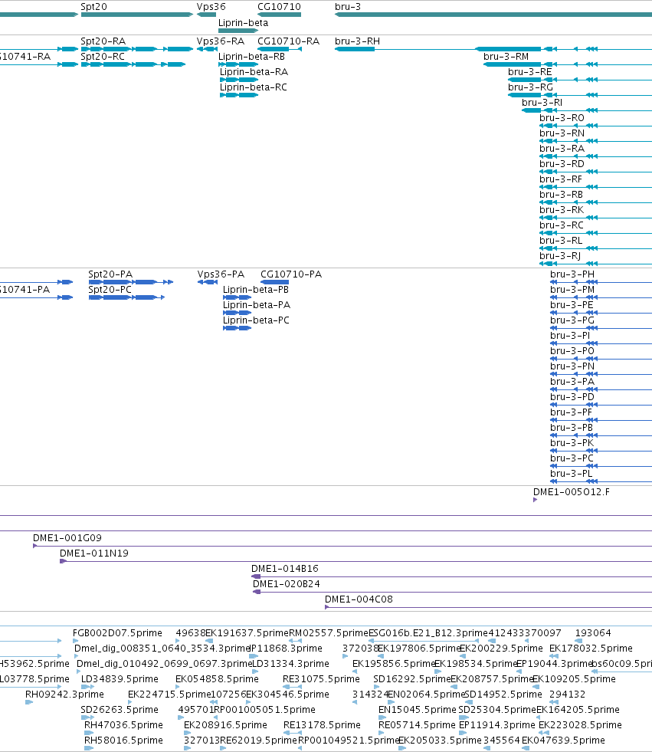Select protein Spt20-PA
The image size is (652, 752).
point(110,274)
